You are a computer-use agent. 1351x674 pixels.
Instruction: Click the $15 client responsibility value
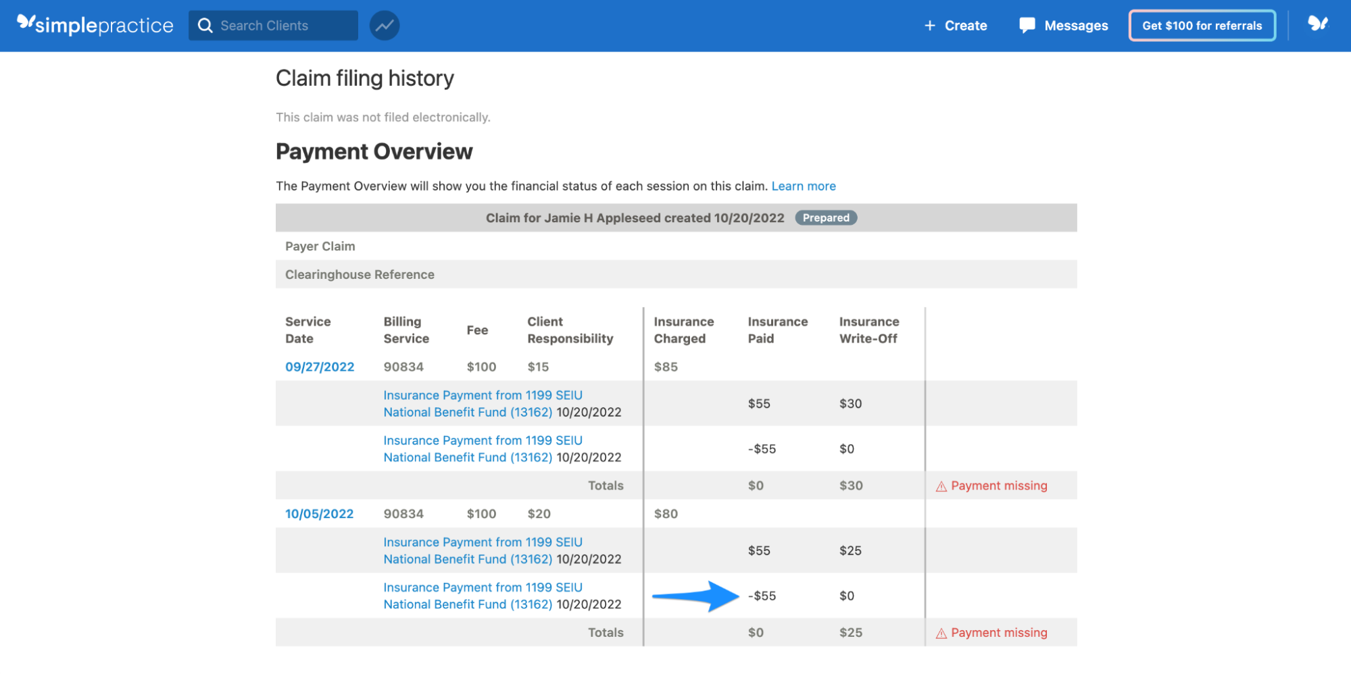coord(538,367)
